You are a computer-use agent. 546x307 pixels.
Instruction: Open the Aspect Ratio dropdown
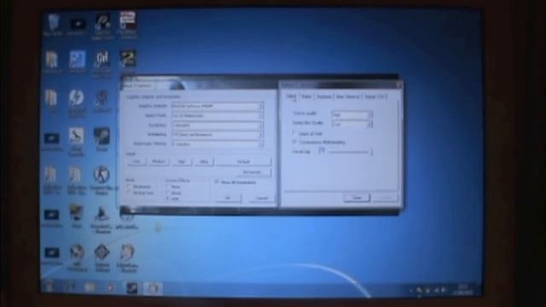click(x=218, y=115)
